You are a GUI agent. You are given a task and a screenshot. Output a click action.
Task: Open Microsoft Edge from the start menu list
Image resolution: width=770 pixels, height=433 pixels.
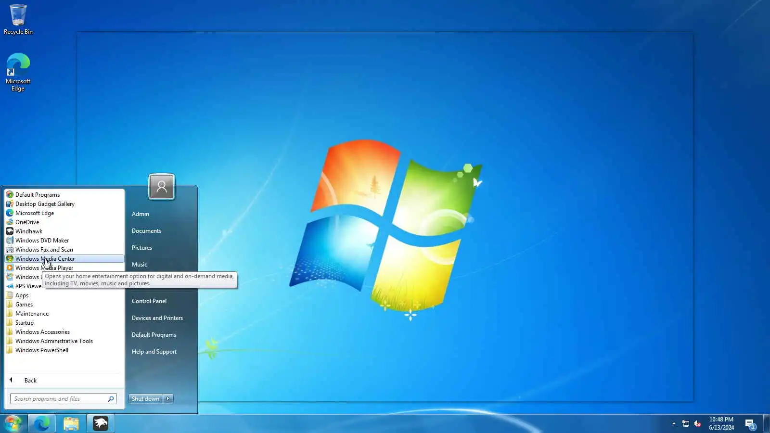click(x=64, y=213)
